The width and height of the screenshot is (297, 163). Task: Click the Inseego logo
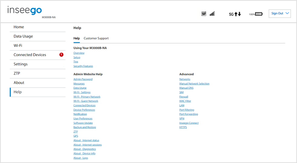pyautogui.click(x=24, y=10)
